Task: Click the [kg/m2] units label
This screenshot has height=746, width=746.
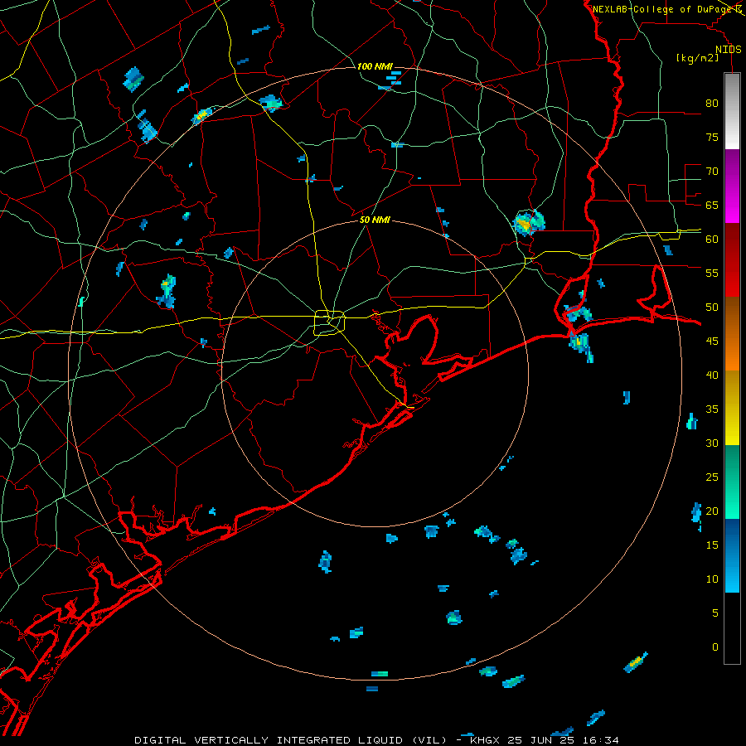Action: pos(698,58)
